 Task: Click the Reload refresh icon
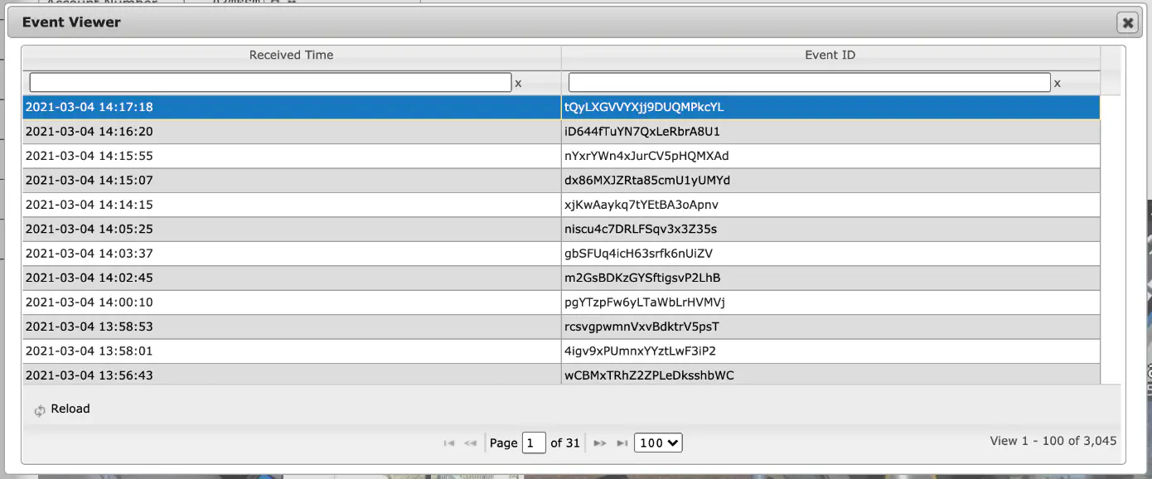[x=40, y=410]
